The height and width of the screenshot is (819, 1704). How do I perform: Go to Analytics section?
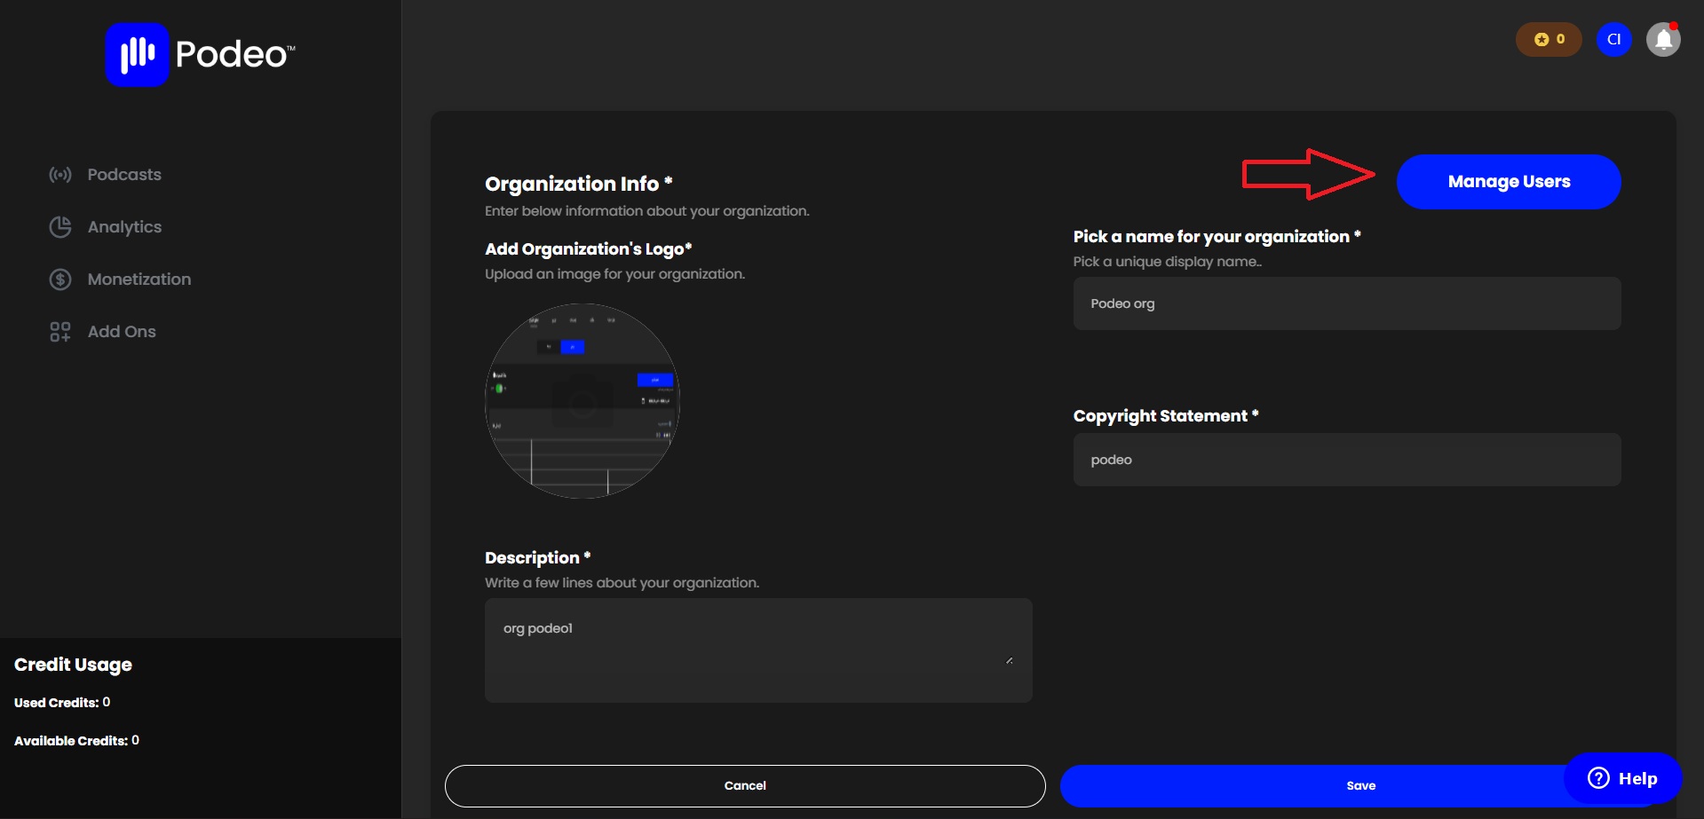click(x=124, y=227)
